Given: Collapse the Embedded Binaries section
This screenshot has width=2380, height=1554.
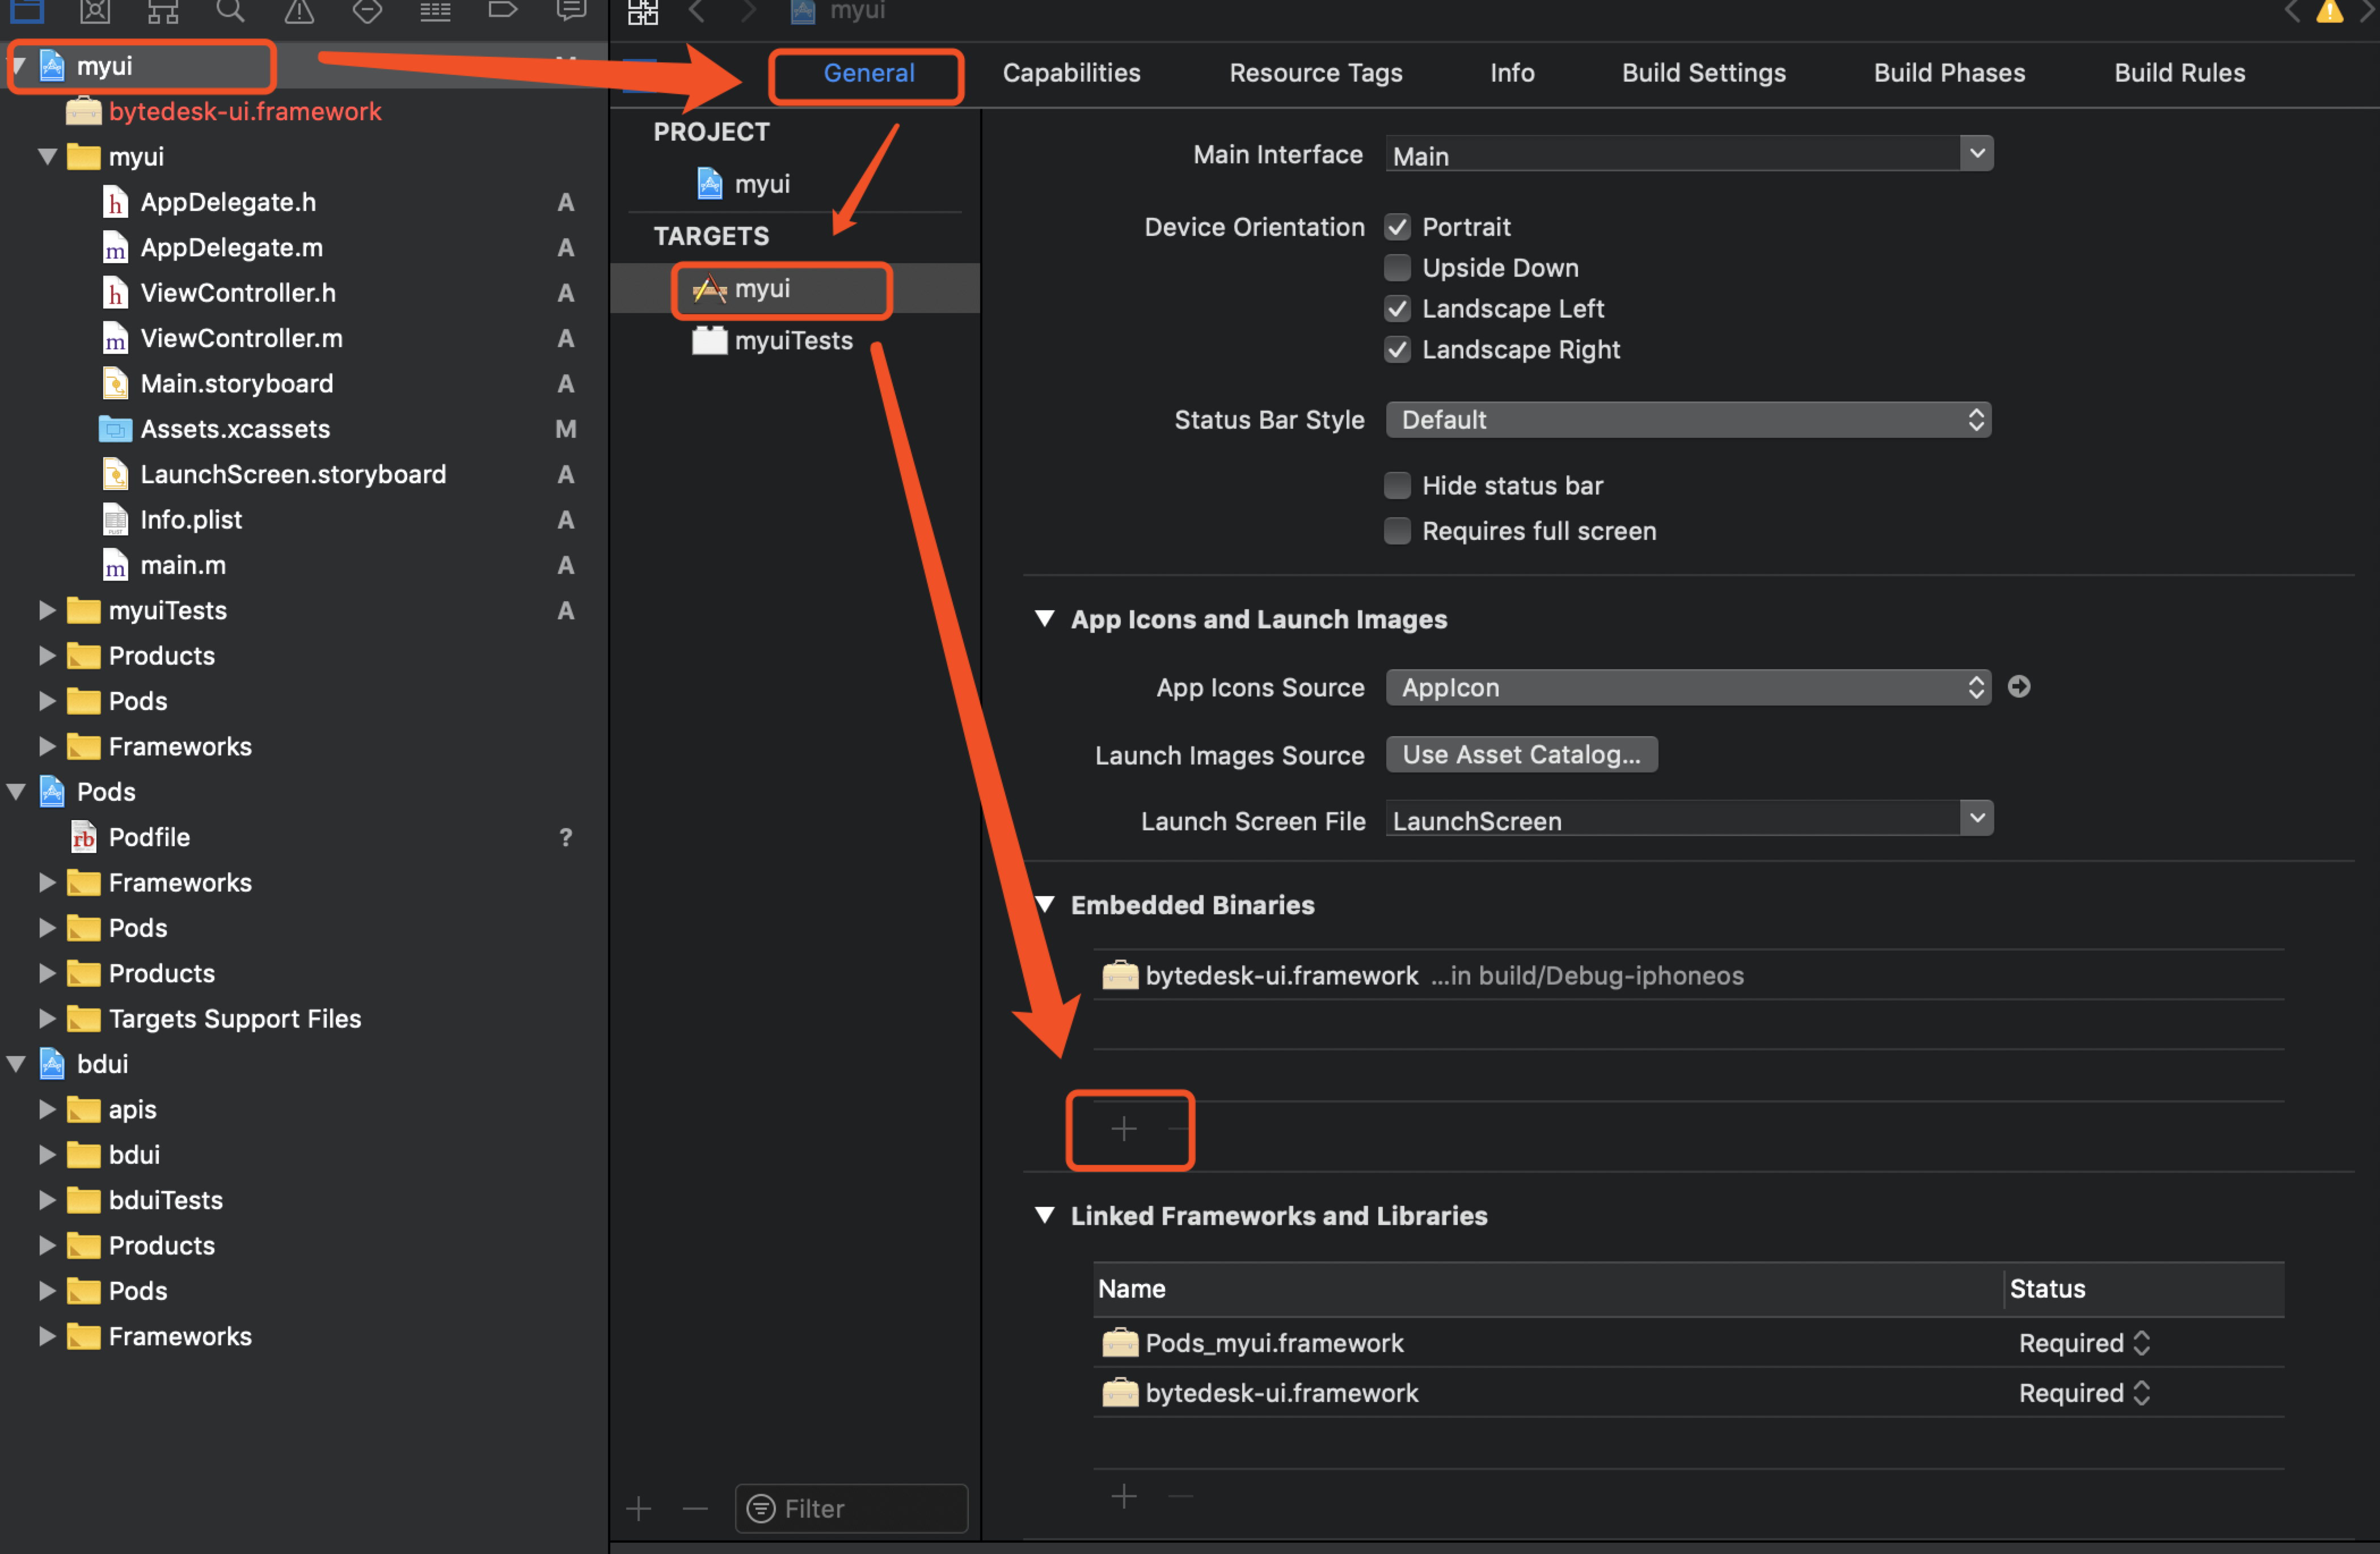Looking at the screenshot, I should tap(1044, 905).
